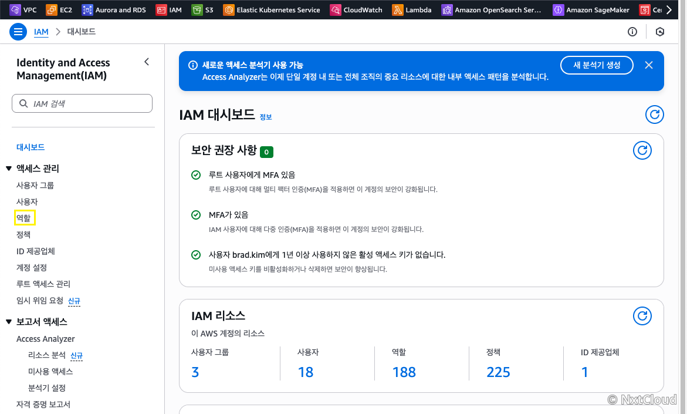Show more favorites with right arrow chevron
The image size is (687, 414).
[x=669, y=9]
